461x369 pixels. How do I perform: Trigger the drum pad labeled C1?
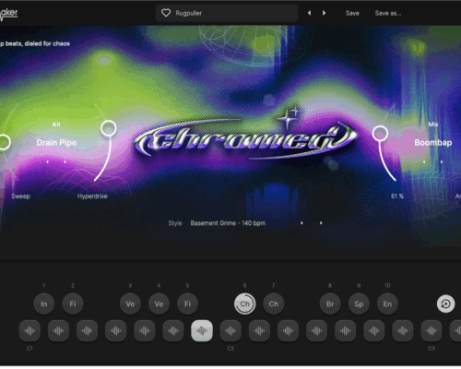click(x=30, y=331)
